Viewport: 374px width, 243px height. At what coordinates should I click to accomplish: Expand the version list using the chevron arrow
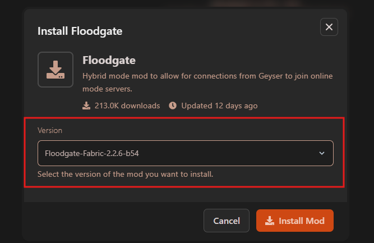point(322,153)
